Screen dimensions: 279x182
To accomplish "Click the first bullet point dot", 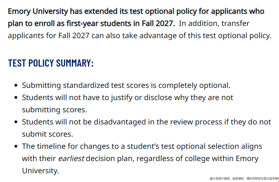I will coord(16,85).
